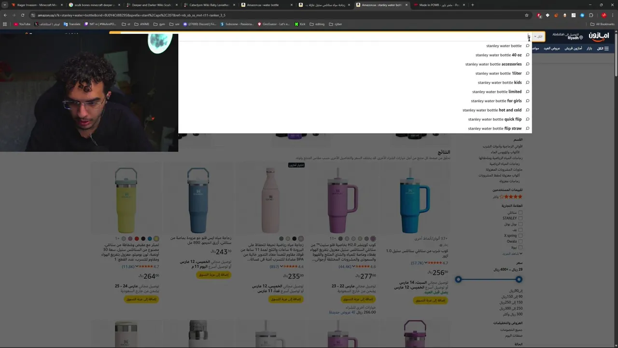The image size is (618, 348).
Task: Open the hamburger All menu icon
Action: click(606, 48)
